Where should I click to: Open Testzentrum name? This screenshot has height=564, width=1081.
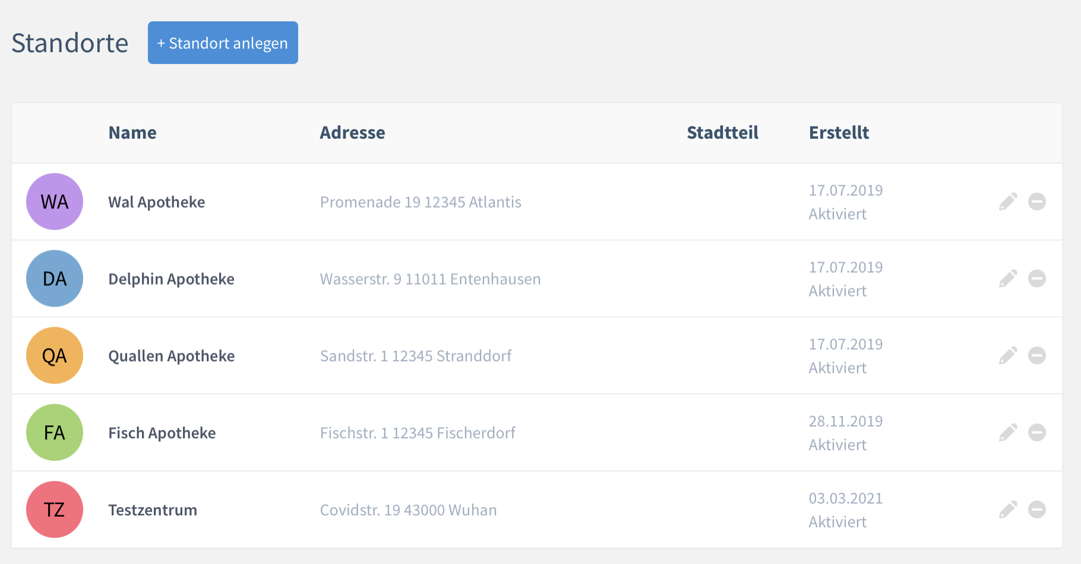pyautogui.click(x=153, y=510)
